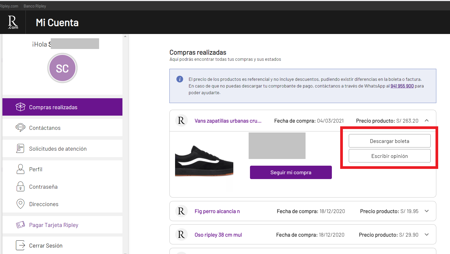Click the Seguir mi compra button

(x=291, y=172)
